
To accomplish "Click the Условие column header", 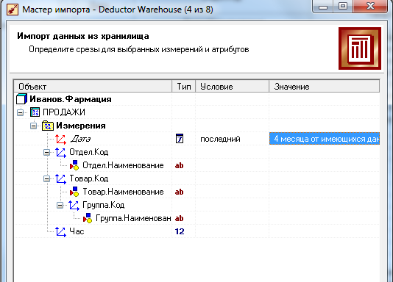I will pos(232,87).
